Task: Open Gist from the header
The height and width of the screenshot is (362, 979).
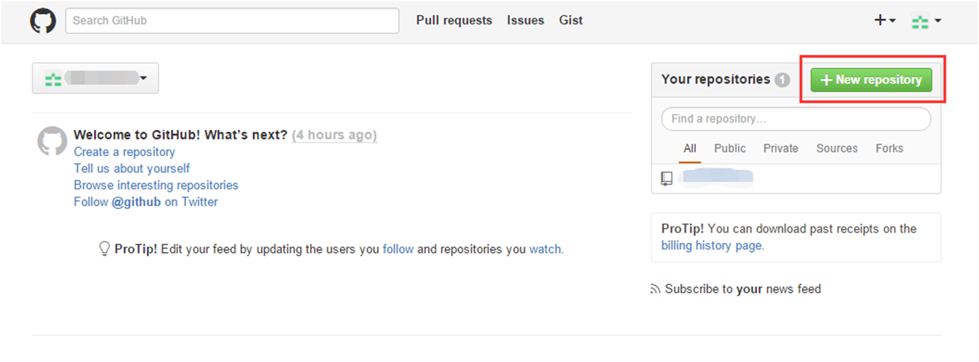Action: coord(570,21)
